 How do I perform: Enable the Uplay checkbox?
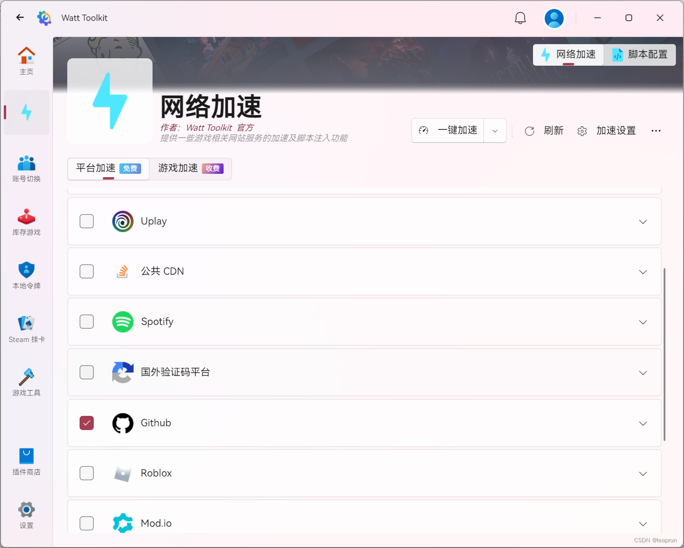click(x=87, y=221)
